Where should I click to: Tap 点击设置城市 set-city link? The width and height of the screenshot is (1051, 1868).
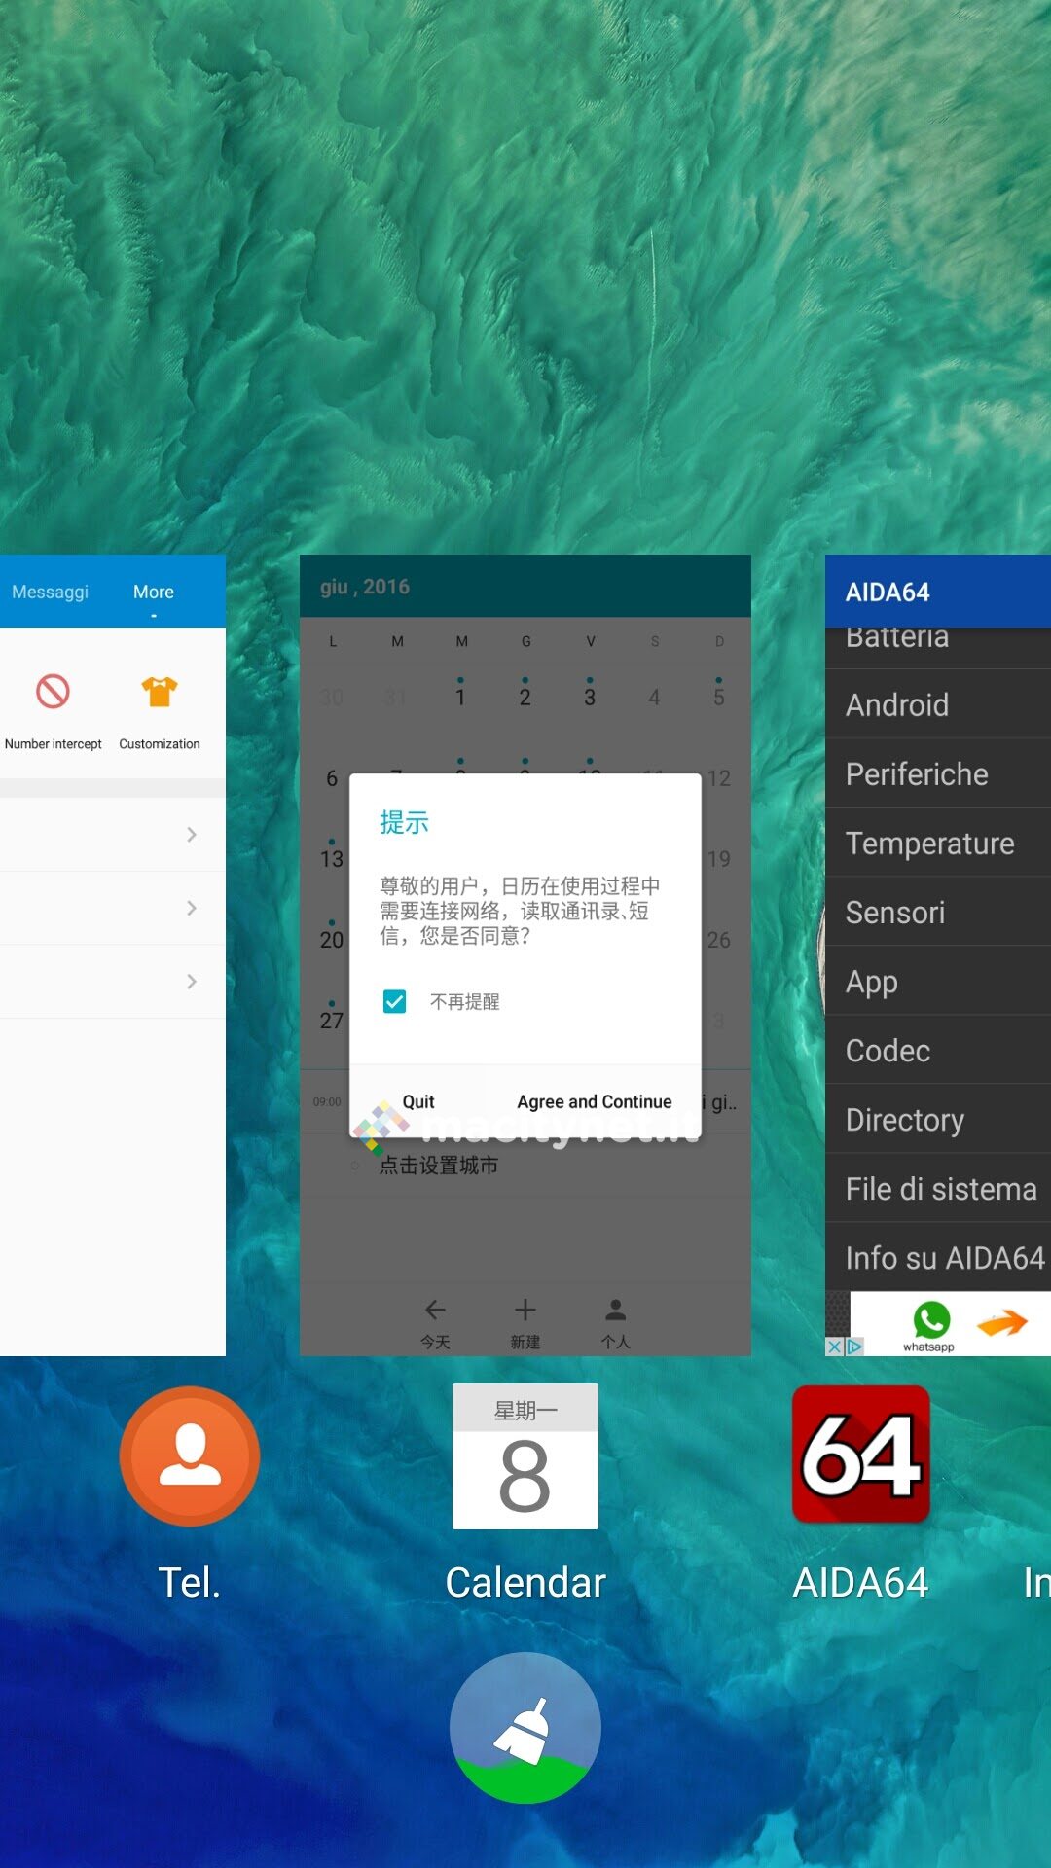[x=438, y=1165]
